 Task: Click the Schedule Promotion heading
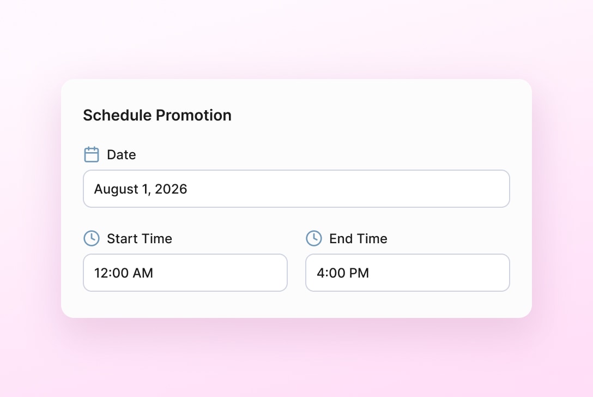[157, 115]
